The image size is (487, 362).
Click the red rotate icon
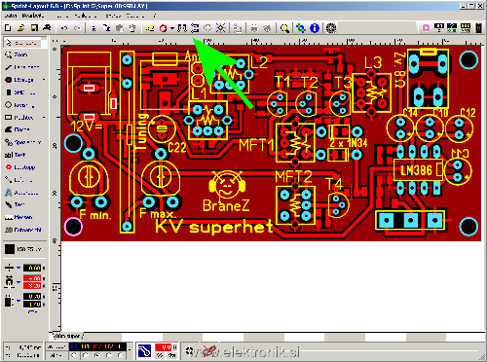coord(164,28)
